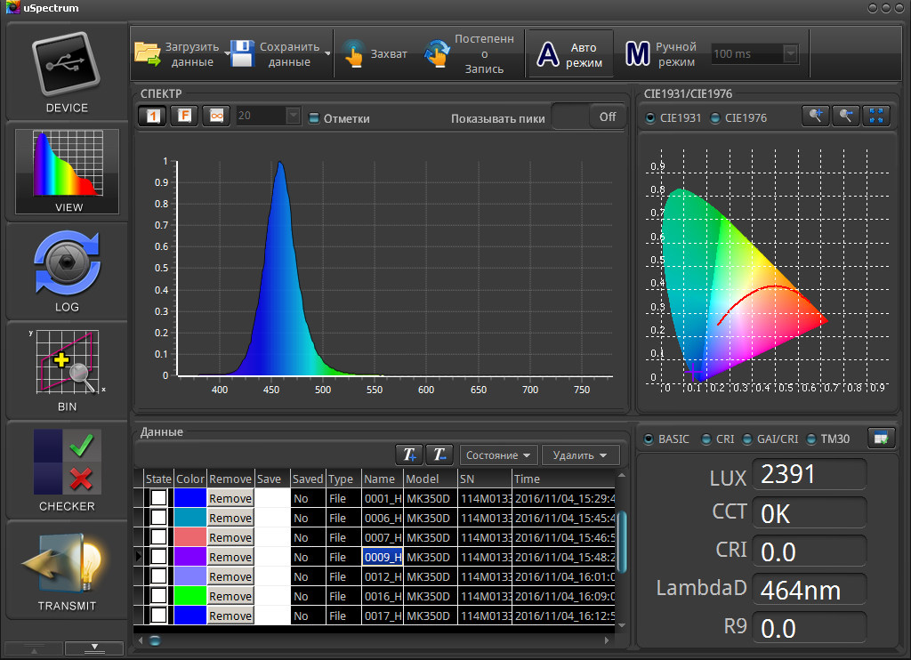Switch to the GAI/CRI results tab
The image size is (911, 660).
tap(747, 439)
